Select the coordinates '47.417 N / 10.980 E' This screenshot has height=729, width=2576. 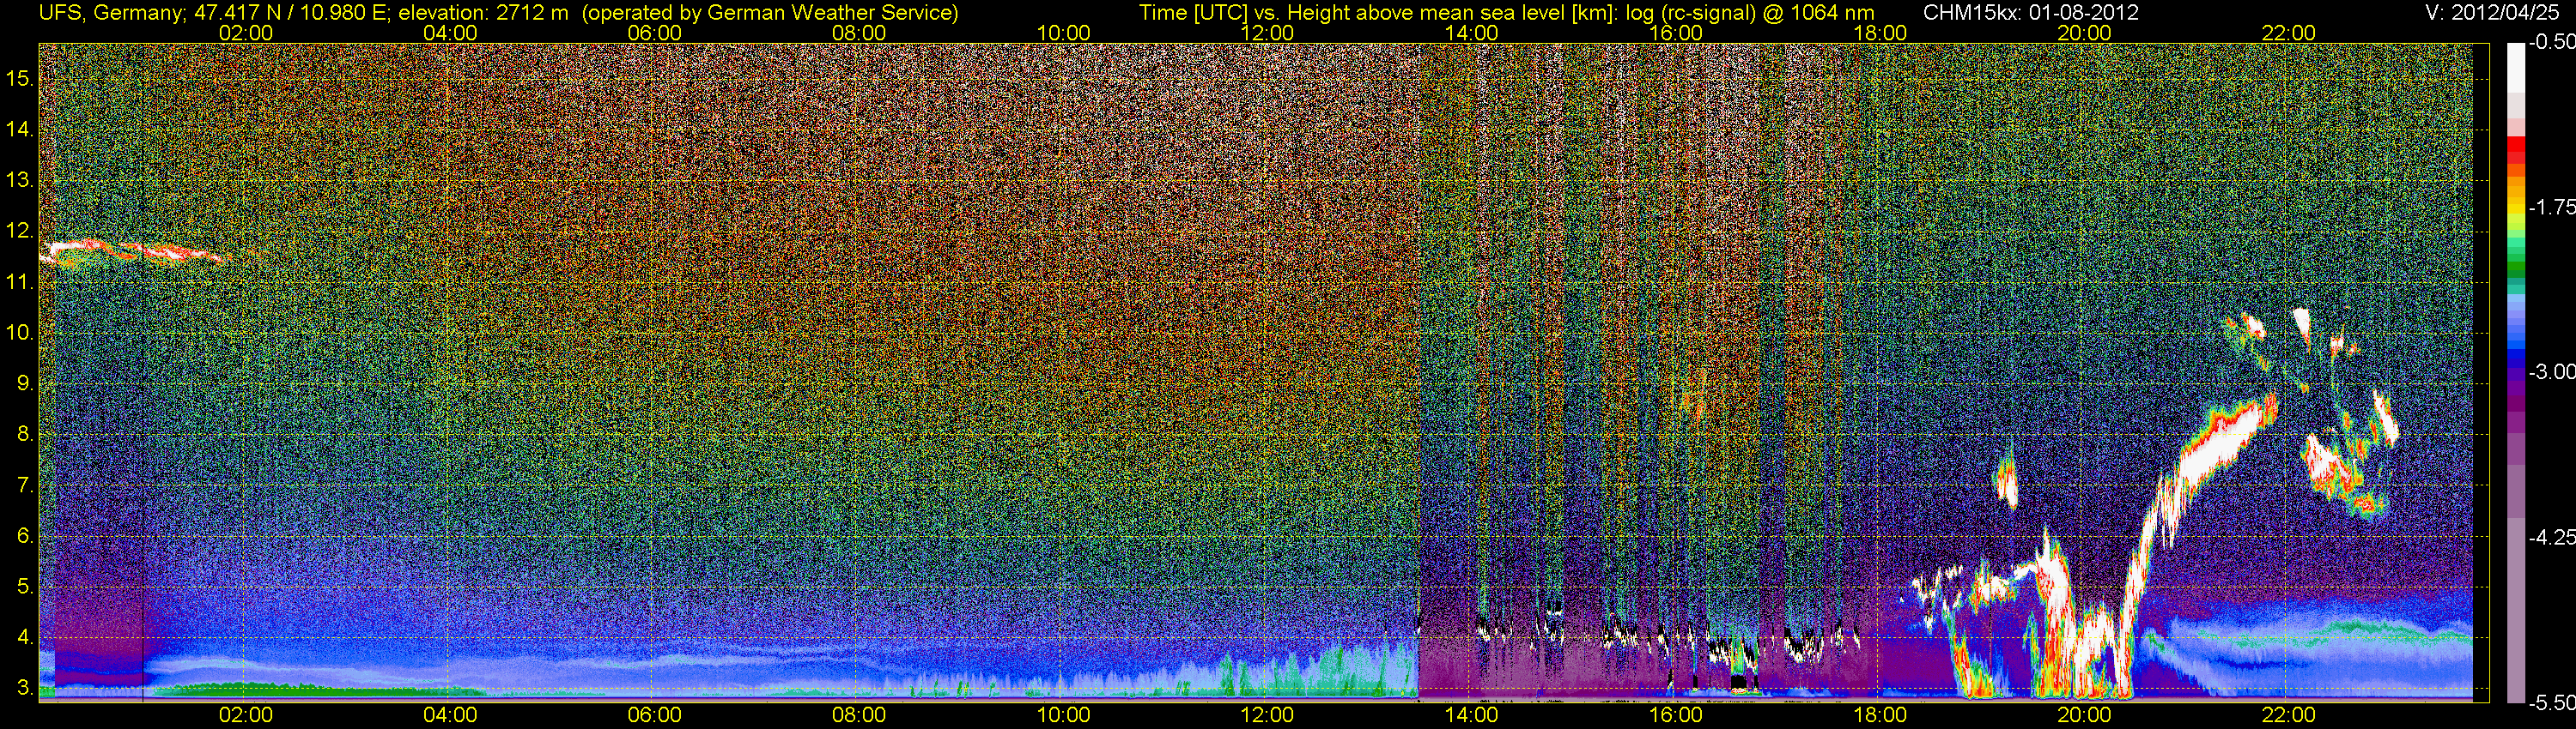290,13
